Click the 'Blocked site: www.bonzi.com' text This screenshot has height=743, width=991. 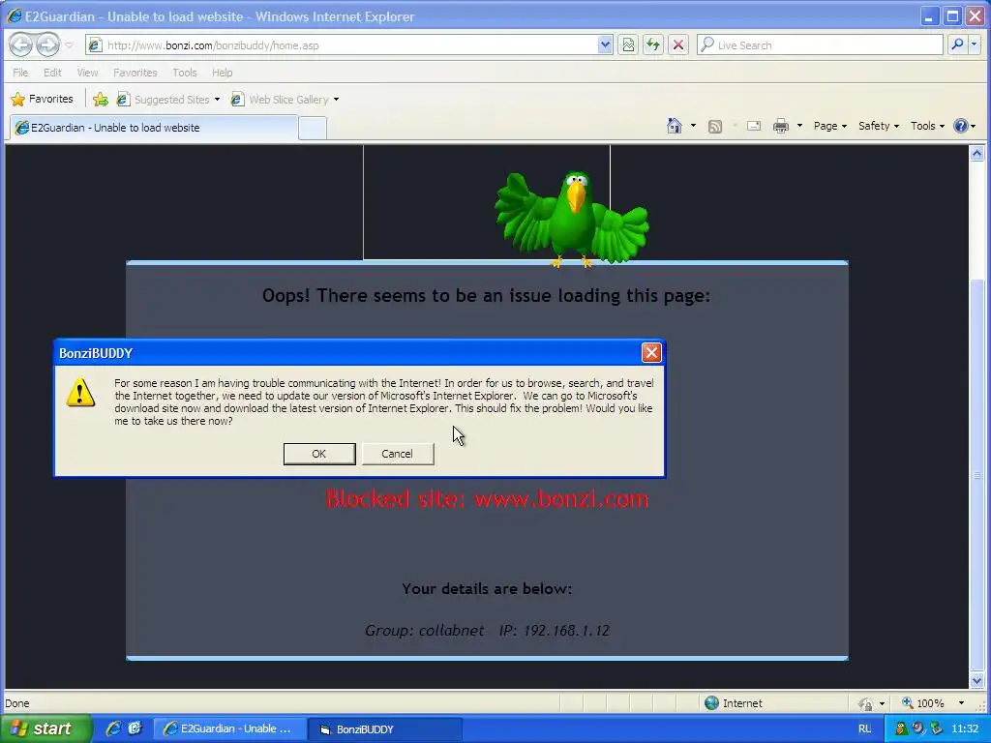pyautogui.click(x=487, y=499)
